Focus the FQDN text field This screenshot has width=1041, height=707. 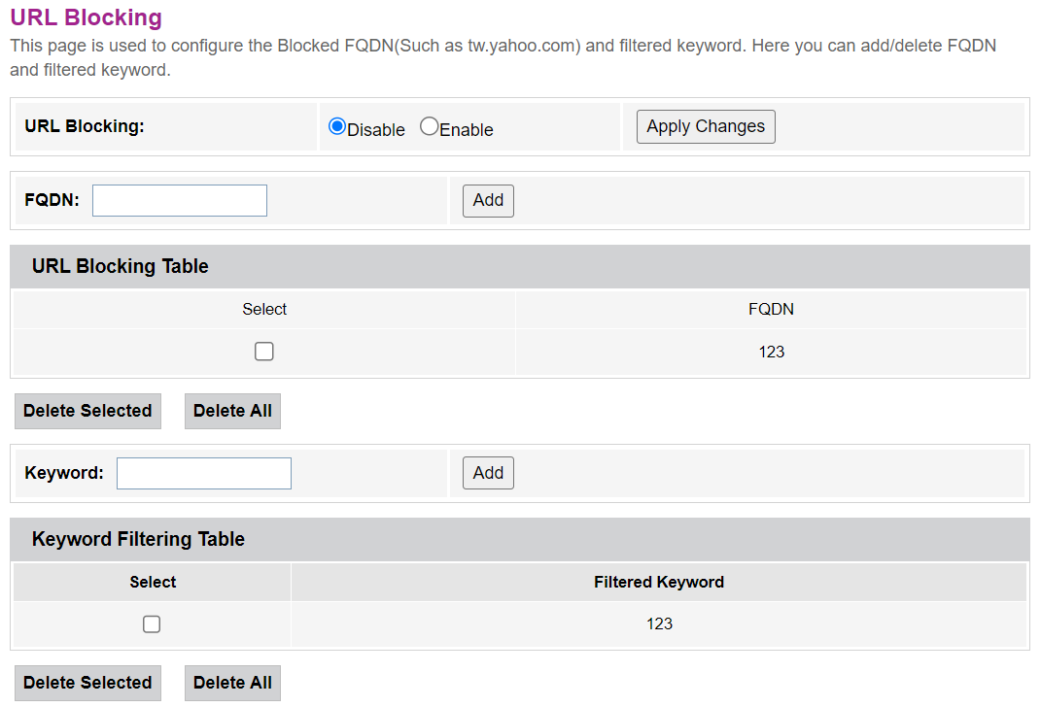coord(180,201)
